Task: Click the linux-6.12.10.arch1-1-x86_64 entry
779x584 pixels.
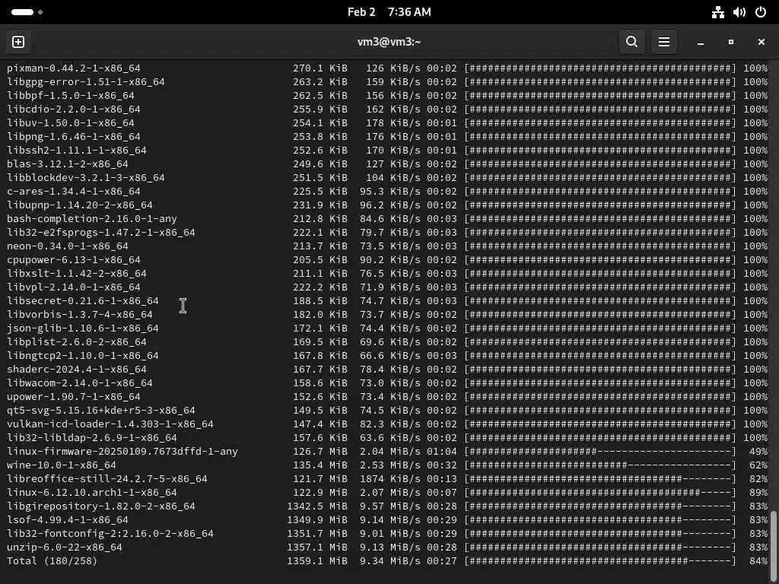Action: (x=92, y=492)
